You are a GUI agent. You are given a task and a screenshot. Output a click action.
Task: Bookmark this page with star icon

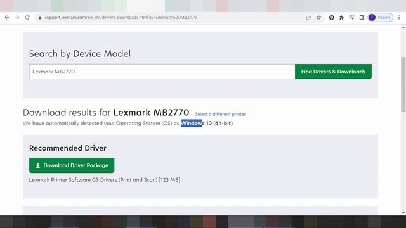[318, 18]
